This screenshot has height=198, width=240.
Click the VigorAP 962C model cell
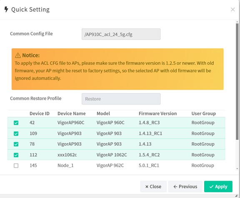[110, 166]
